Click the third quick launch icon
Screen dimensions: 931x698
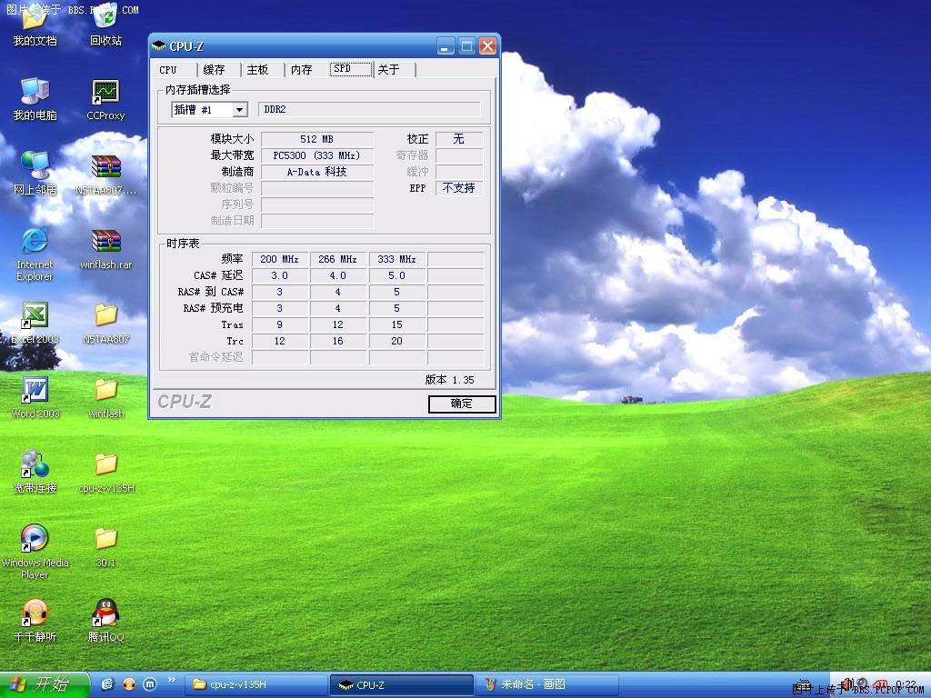pyautogui.click(x=150, y=684)
